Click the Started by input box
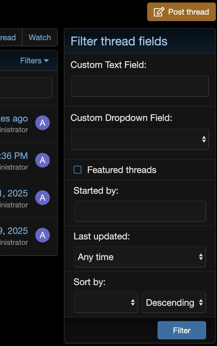The height and width of the screenshot is (346, 217). click(x=139, y=211)
